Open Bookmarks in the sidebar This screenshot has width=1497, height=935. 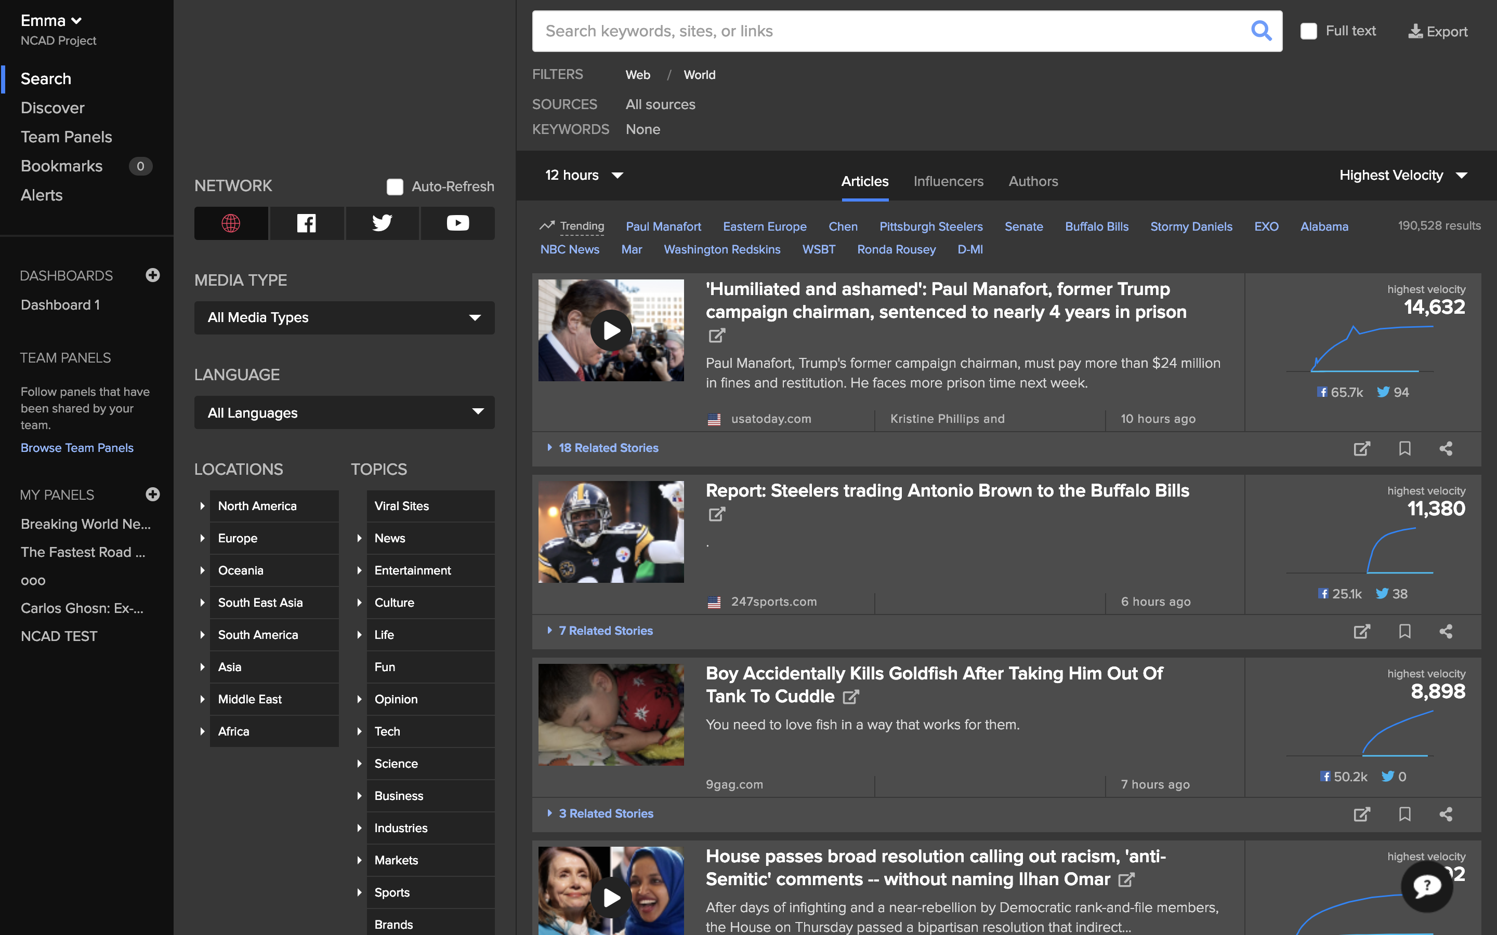[x=61, y=166]
